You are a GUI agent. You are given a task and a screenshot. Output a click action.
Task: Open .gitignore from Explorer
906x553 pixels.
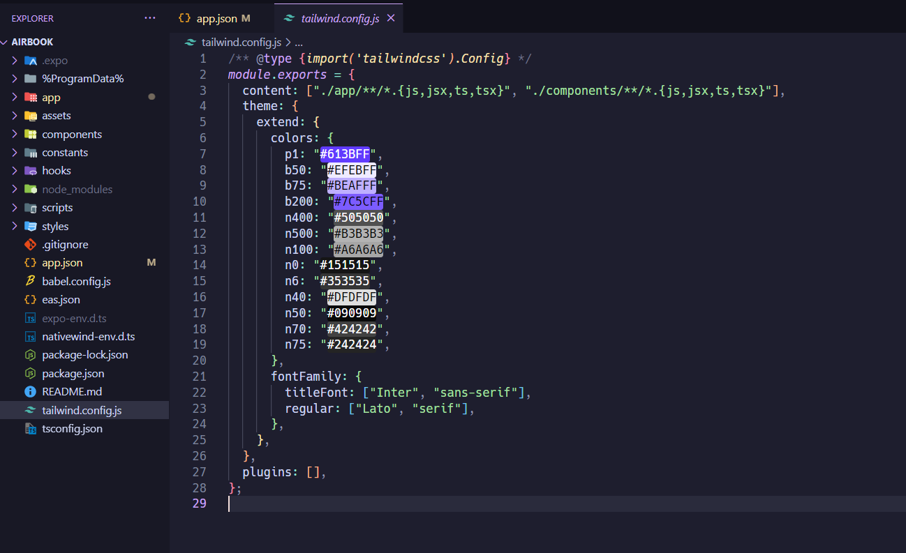pyautogui.click(x=65, y=245)
